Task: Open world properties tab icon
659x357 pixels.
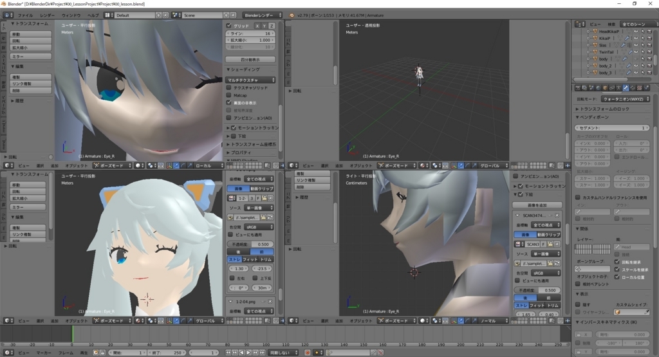Action: [x=598, y=87]
